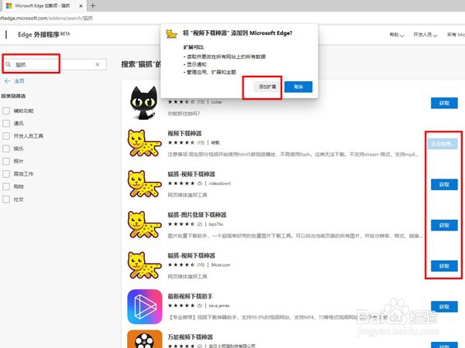Click the magnifier icon in the search box
This screenshot has height=348, width=465.
click(x=9, y=64)
